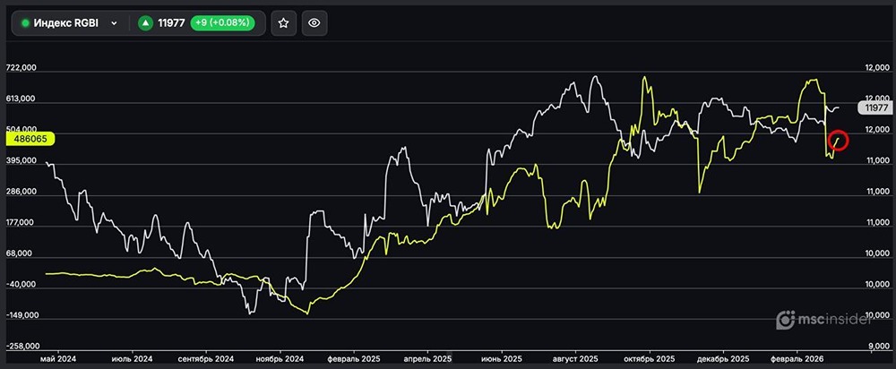This screenshot has width=896, height=369.
Task: Click the yellow 486065 value label
Action: (32, 139)
